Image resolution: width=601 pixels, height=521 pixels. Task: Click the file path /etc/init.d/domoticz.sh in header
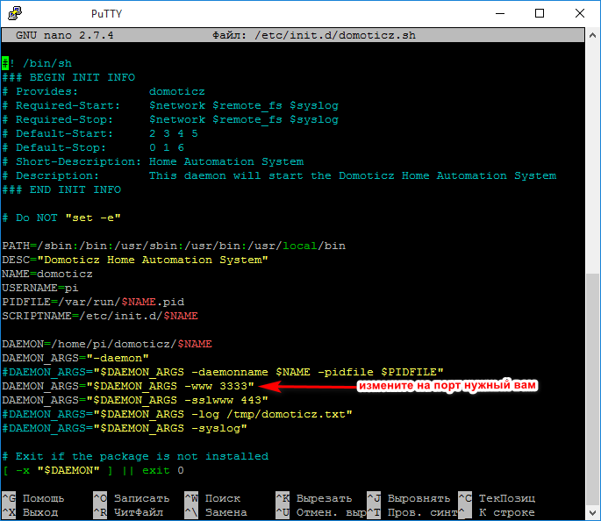coord(335,35)
